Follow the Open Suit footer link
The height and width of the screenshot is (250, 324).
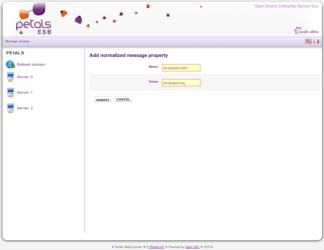click(192, 247)
